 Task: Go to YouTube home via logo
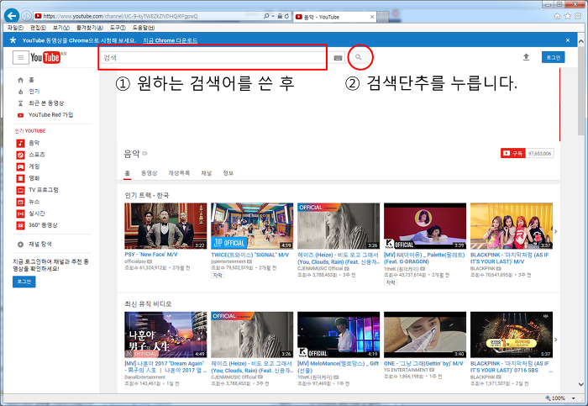point(45,57)
